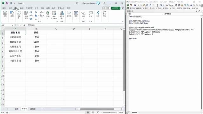This screenshot has height=114, width=203.
Task: Select the $100 price cell
Action: [x=36, y=42]
